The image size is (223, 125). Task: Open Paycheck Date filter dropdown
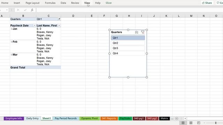coord(34,25)
